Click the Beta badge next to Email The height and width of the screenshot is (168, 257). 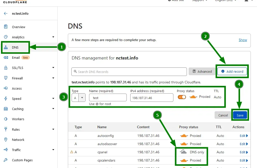[25, 57]
